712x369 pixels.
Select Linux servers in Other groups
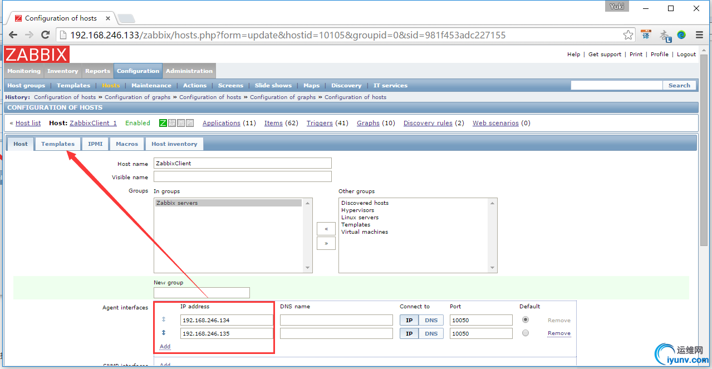tap(360, 218)
